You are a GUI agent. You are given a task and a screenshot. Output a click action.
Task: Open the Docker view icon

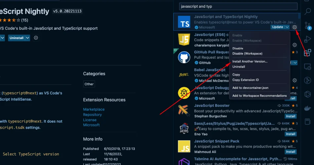click(x=307, y=108)
